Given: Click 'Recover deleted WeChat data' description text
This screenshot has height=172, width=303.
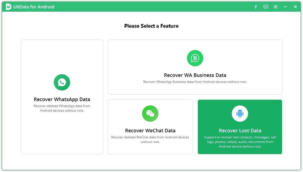Looking at the screenshot, I should coord(150,140).
